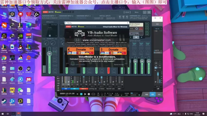Switch to Studio One browse tab
The height and width of the screenshot is (116, 207).
[x=159, y=94]
